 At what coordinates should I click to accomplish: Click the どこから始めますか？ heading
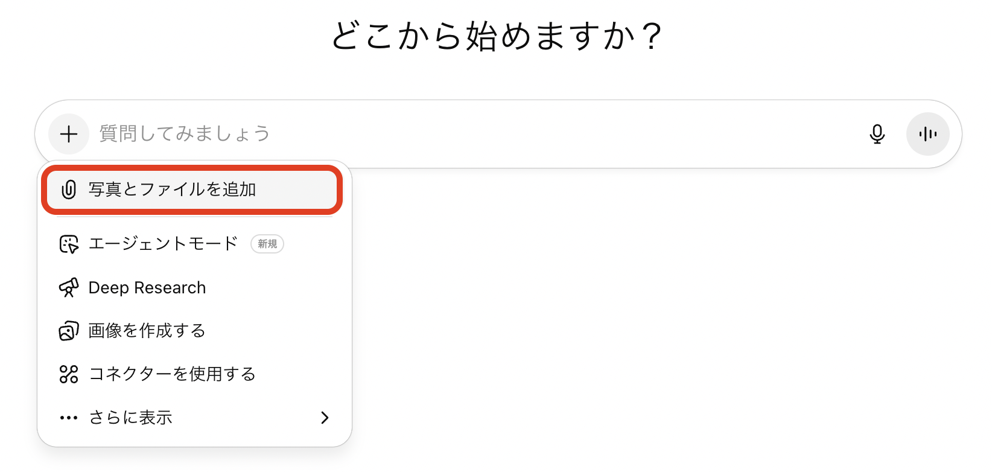497,36
